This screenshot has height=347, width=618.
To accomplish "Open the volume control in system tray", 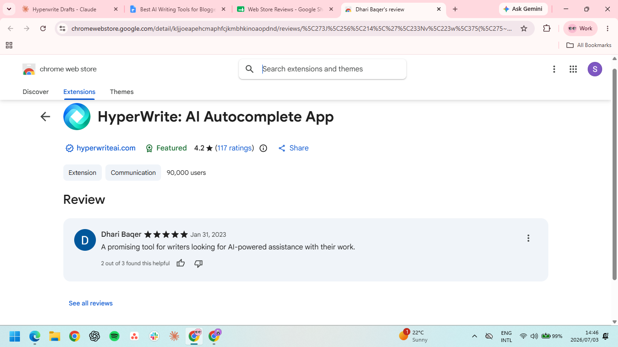I will tap(534, 336).
